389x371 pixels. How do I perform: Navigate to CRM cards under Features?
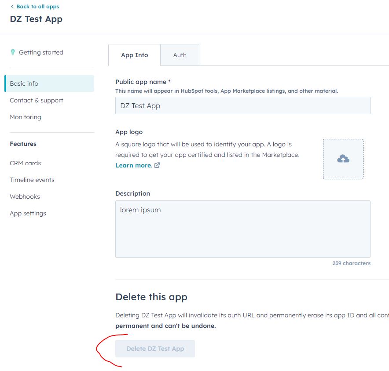tap(25, 163)
